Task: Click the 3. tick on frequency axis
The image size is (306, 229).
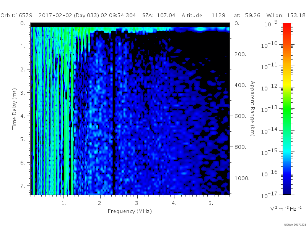Action: pyautogui.click(x=137, y=203)
